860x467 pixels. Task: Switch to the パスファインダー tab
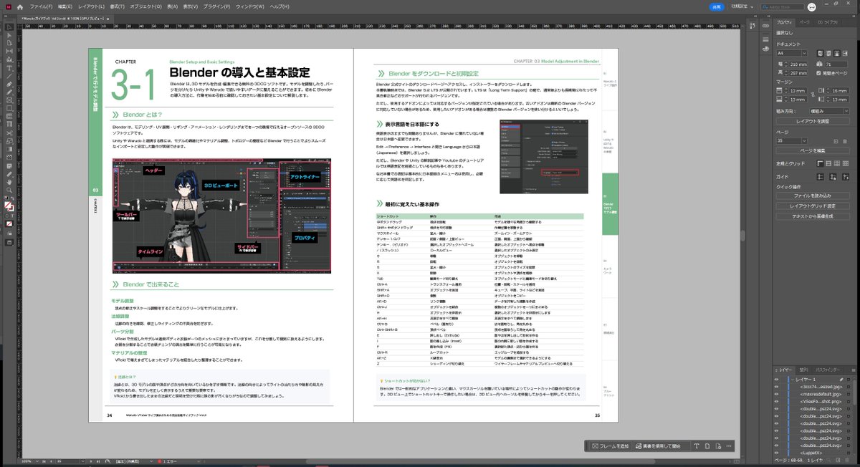coord(828,370)
